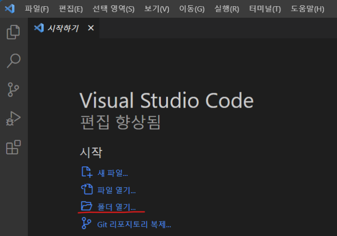Open the 편집(E) menu

(x=71, y=9)
